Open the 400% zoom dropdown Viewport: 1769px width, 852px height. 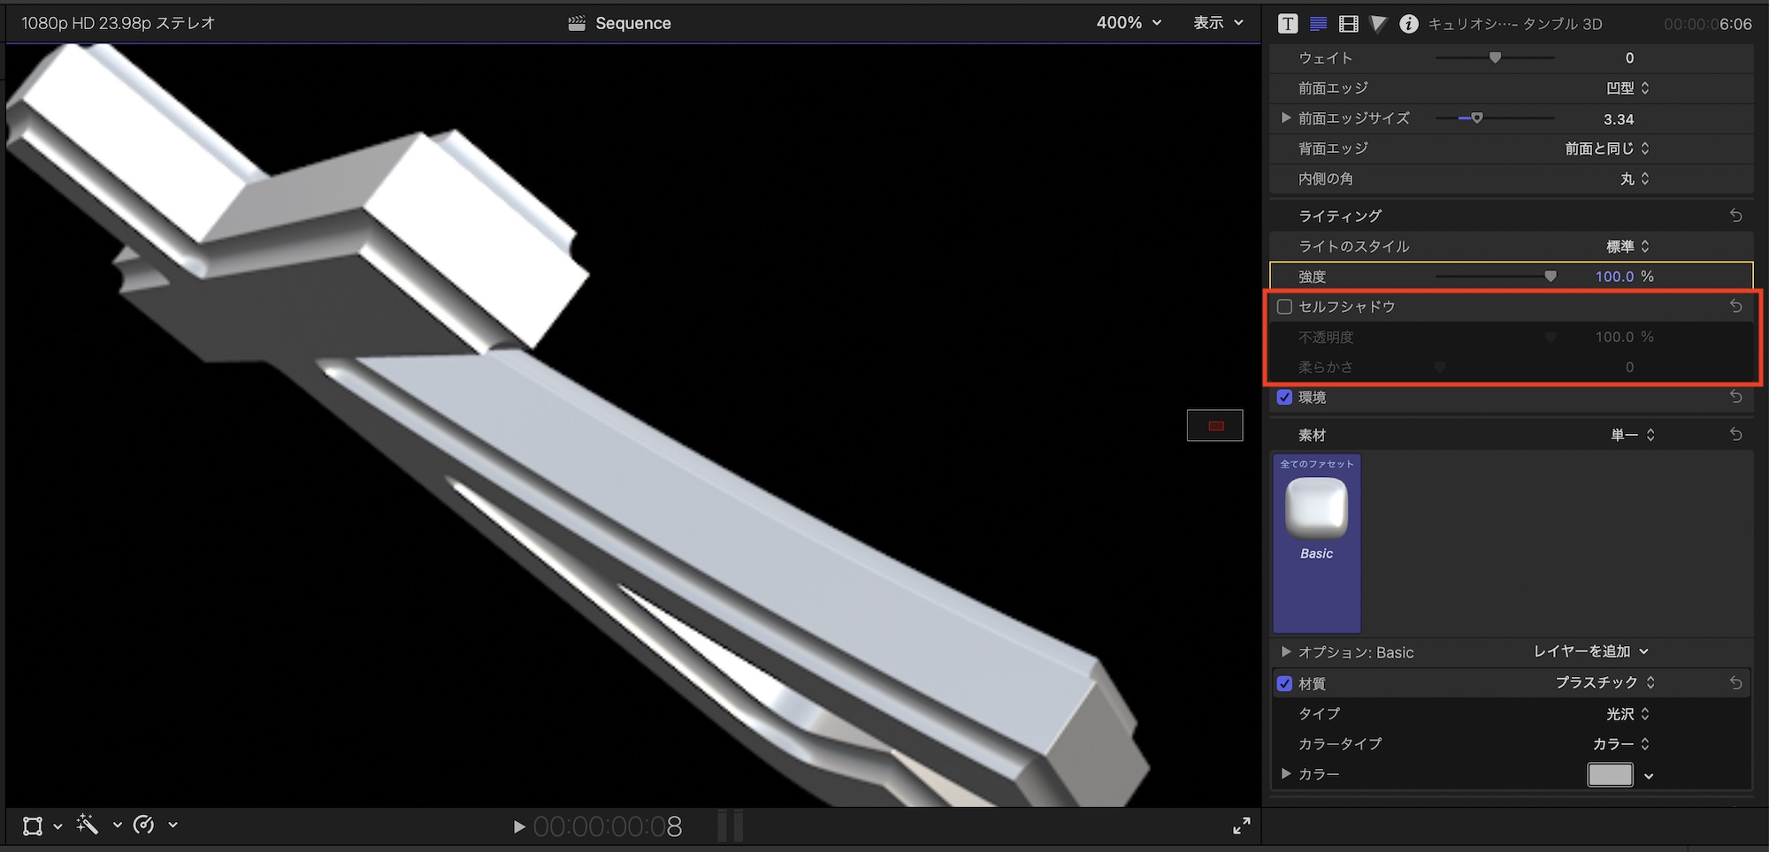pyautogui.click(x=1128, y=23)
